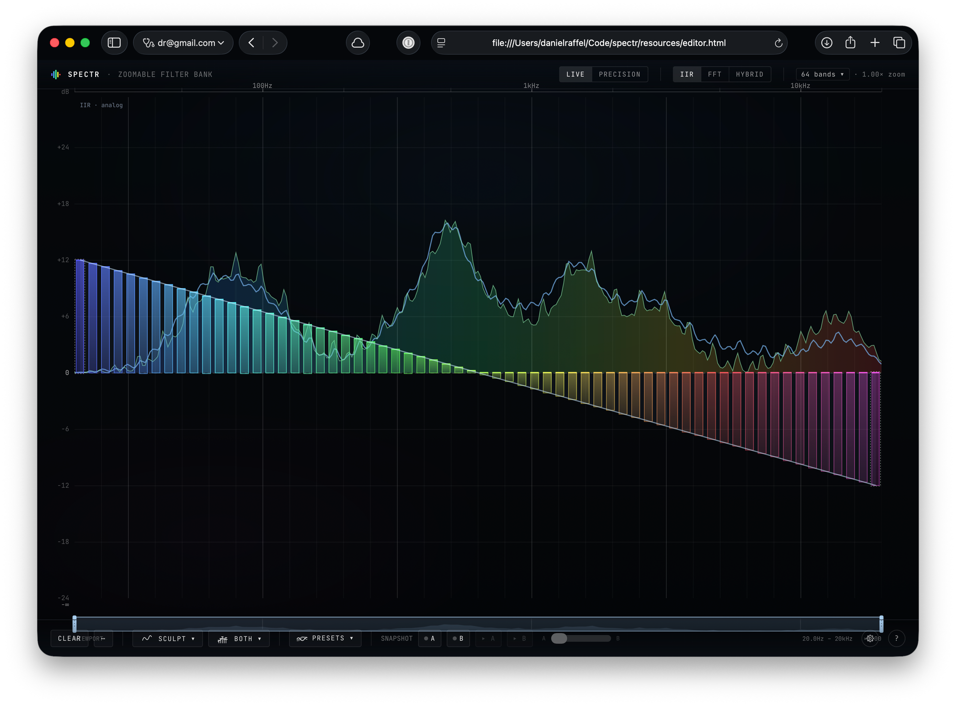Open the downloads icon in toolbar

(x=827, y=43)
